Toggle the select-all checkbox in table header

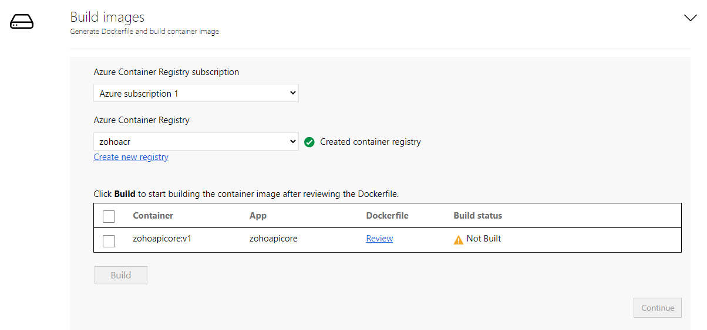point(109,216)
